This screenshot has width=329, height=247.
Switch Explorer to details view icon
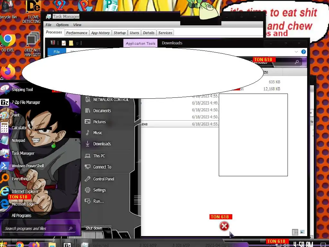pyautogui.click(x=295, y=232)
